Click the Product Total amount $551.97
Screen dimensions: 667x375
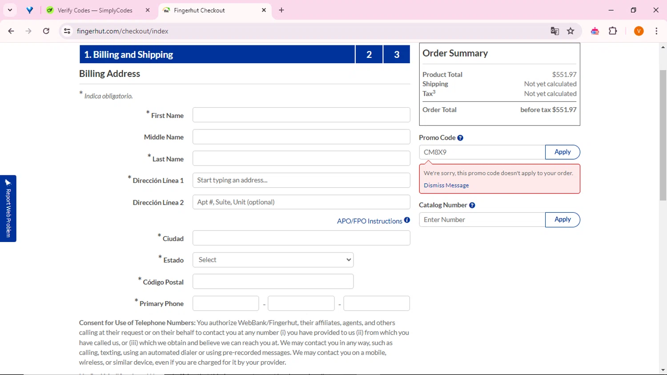click(x=564, y=74)
